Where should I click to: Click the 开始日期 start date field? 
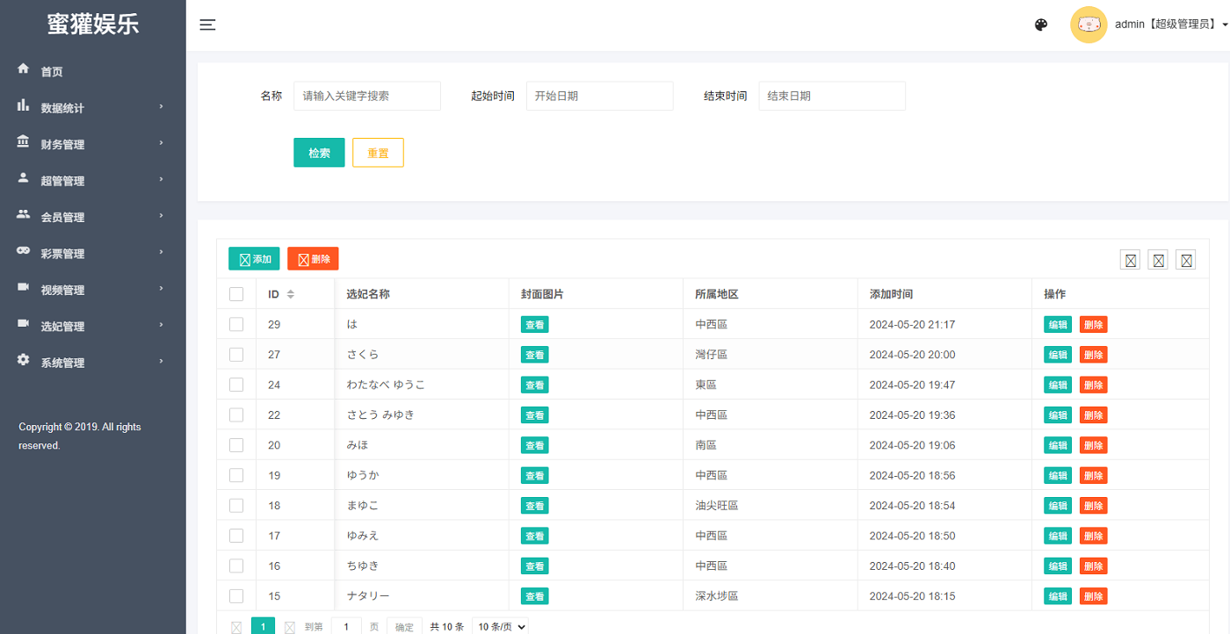(599, 96)
